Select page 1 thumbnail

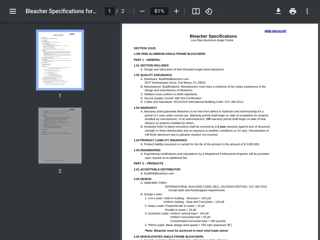pos(60,60)
